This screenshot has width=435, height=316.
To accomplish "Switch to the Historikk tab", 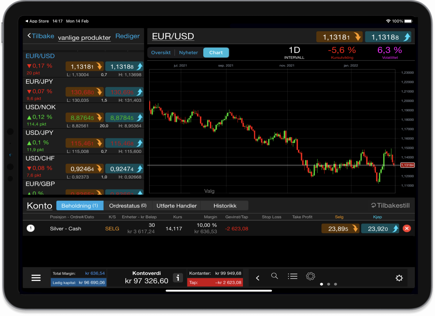I will (225, 205).
